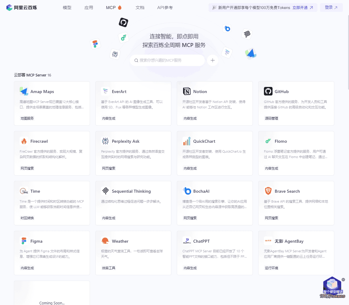Open the 模型 navigation tab
349x305 pixels.
[x=67, y=8]
